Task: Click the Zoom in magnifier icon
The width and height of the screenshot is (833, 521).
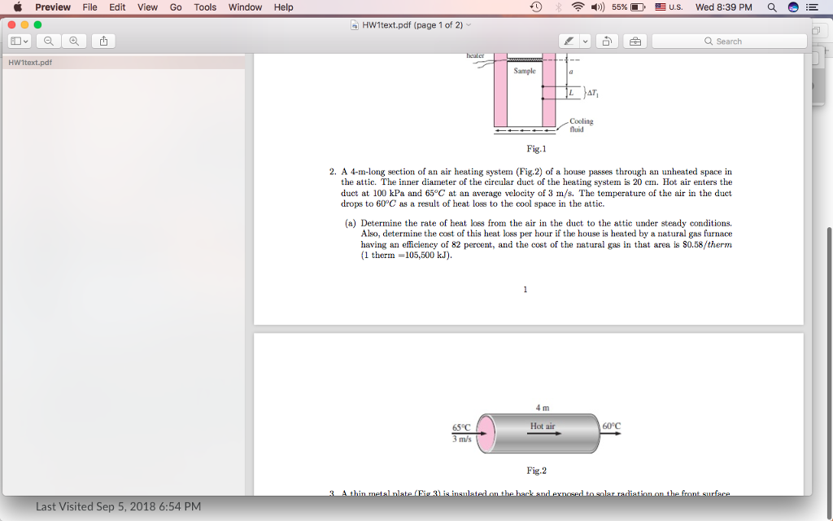Action: coord(75,41)
